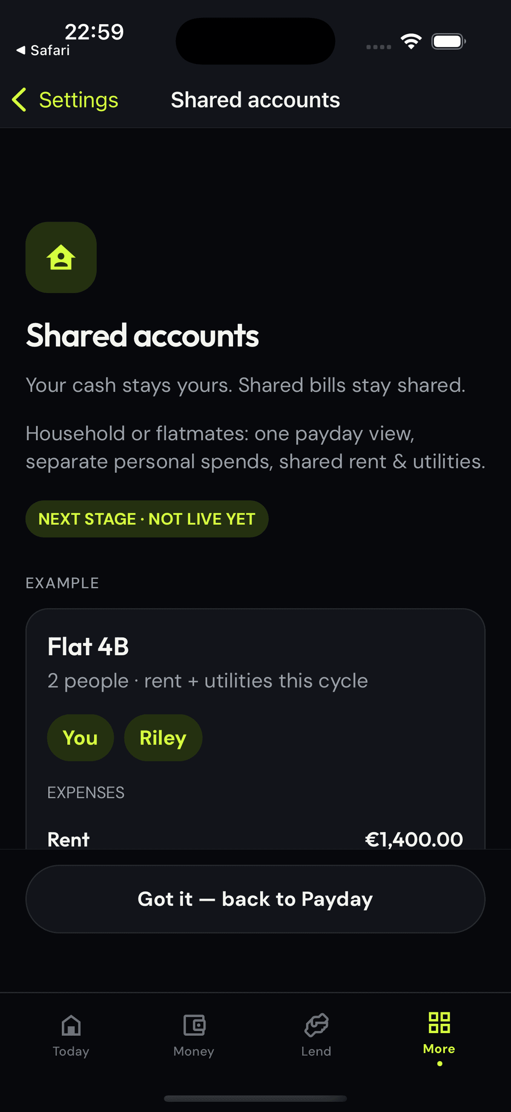Tap the back chevron icon beside Settings
This screenshot has width=511, height=1112.
(x=20, y=100)
